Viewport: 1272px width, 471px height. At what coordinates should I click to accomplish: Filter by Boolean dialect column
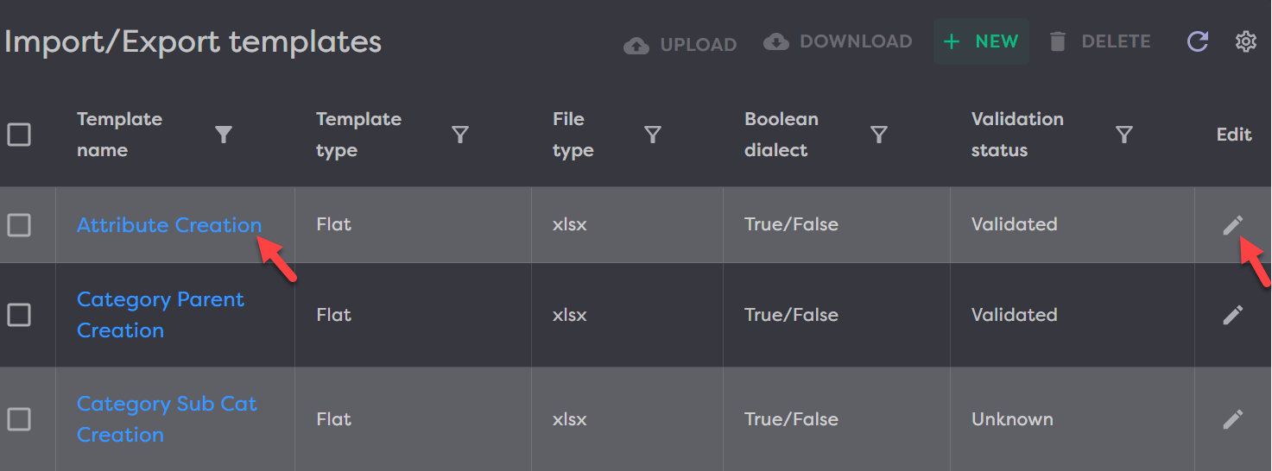[879, 135]
